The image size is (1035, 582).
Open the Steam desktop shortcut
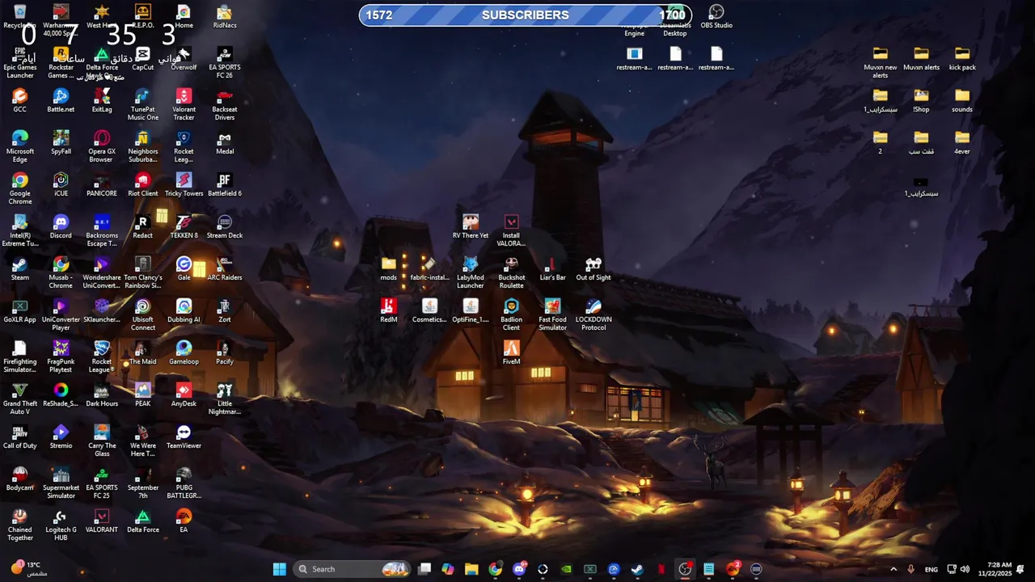point(20,268)
